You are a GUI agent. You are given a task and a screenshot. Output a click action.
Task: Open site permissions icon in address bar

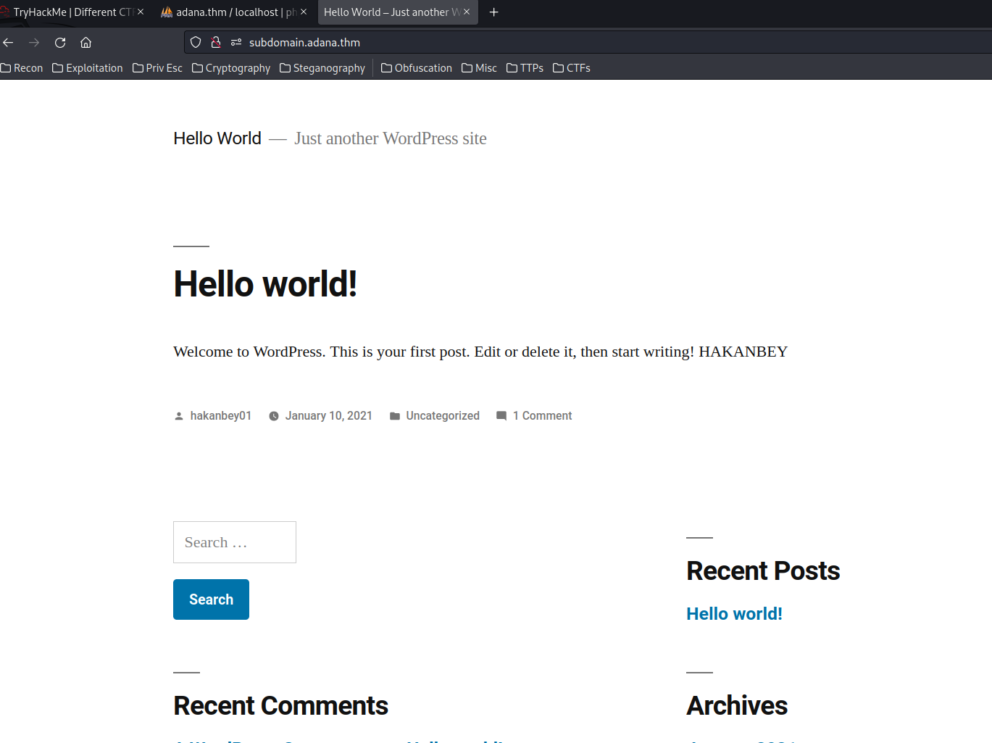click(x=236, y=43)
